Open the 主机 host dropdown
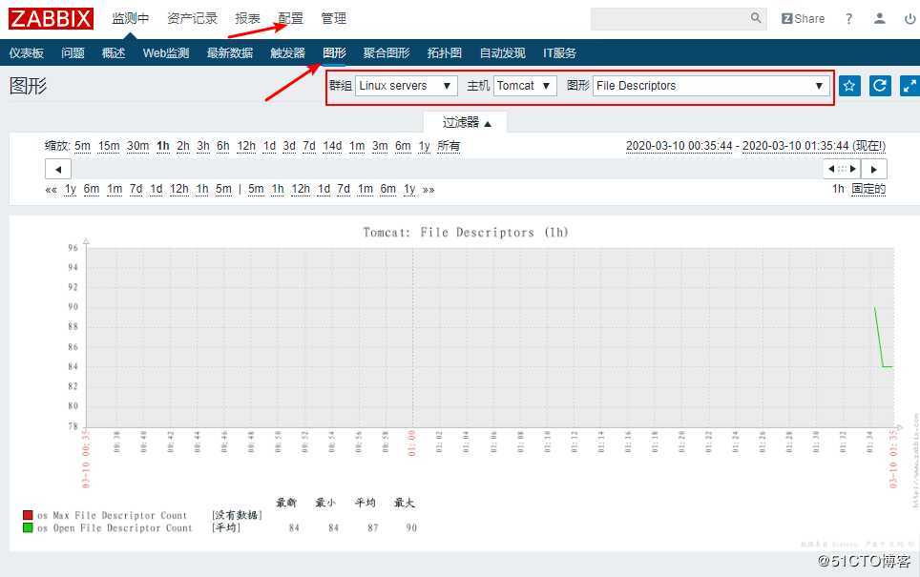Screen dimensions: 920x577 (x=525, y=85)
